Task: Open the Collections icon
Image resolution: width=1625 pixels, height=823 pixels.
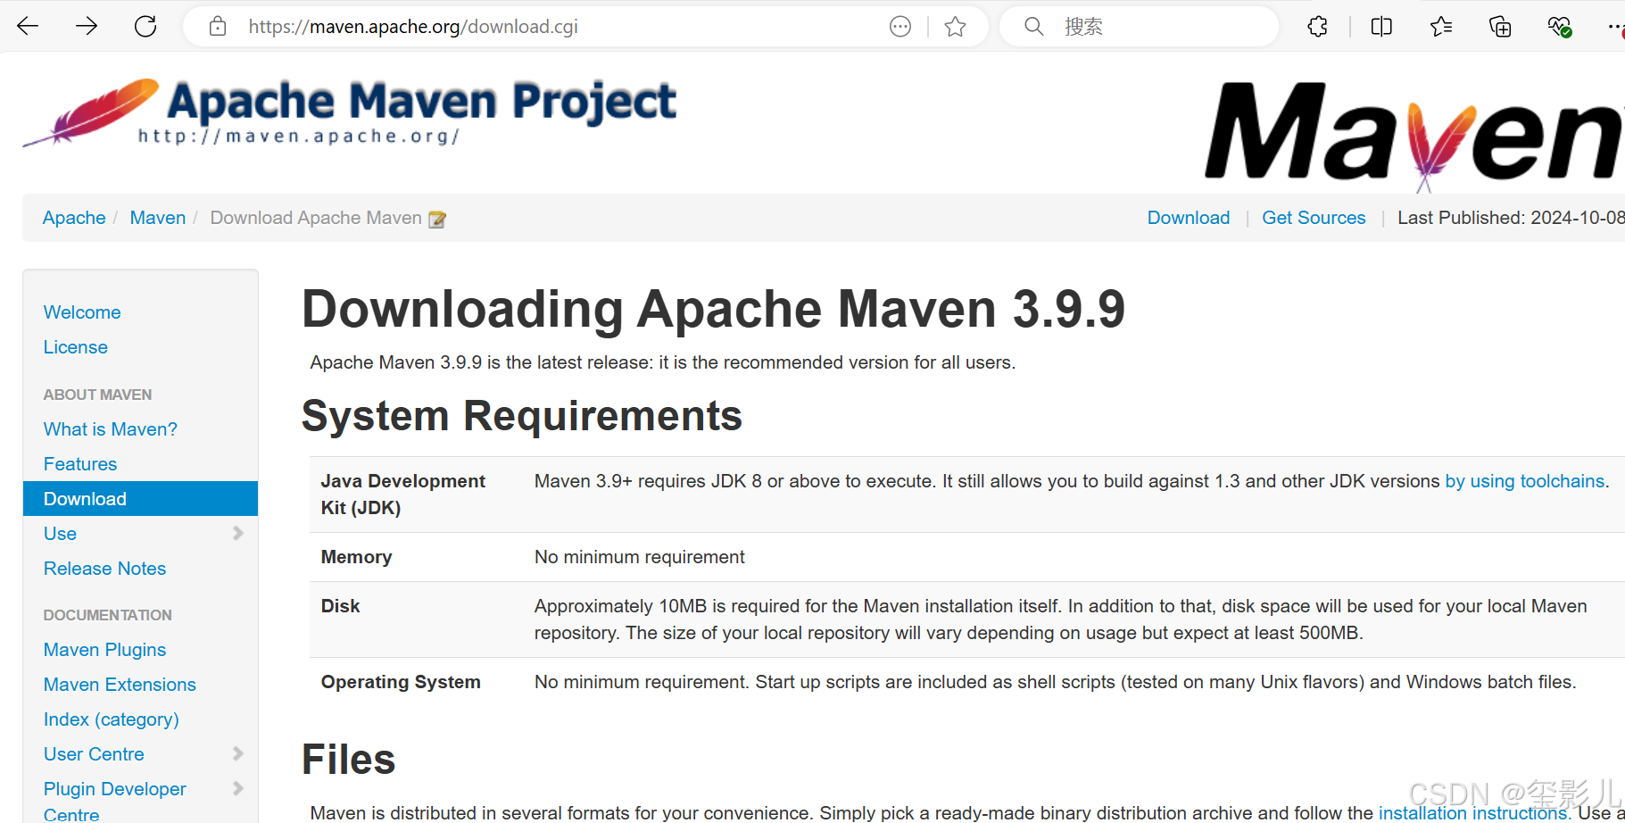Action: [1500, 27]
